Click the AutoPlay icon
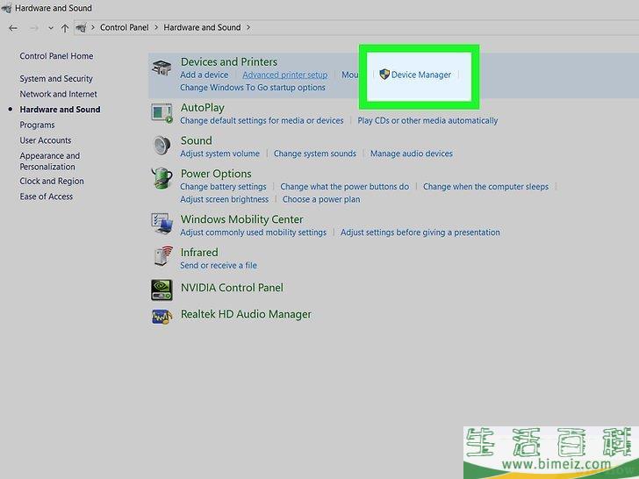Image resolution: width=639 pixels, height=479 pixels. 162,112
